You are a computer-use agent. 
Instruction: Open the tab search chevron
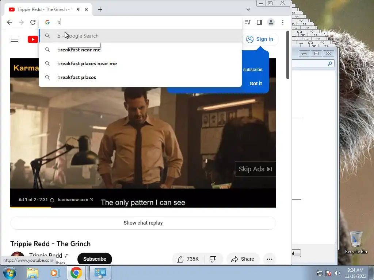248,9
